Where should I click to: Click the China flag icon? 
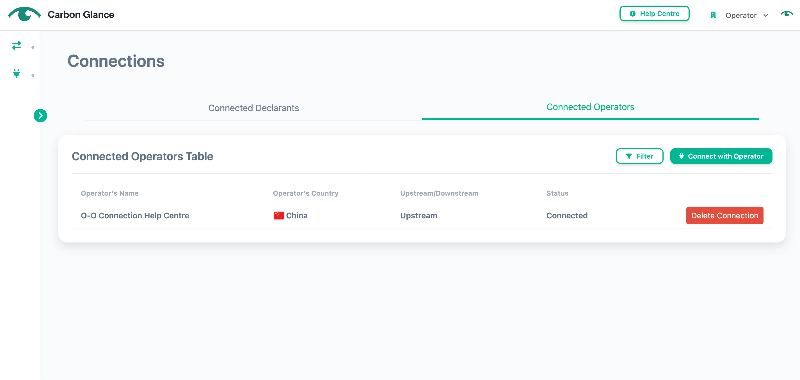[x=278, y=216]
